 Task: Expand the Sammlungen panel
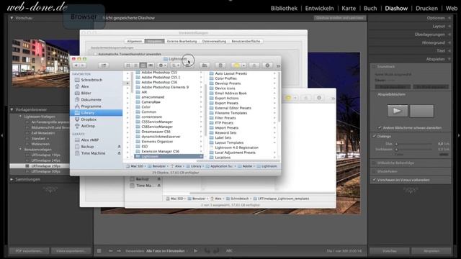[12, 179]
